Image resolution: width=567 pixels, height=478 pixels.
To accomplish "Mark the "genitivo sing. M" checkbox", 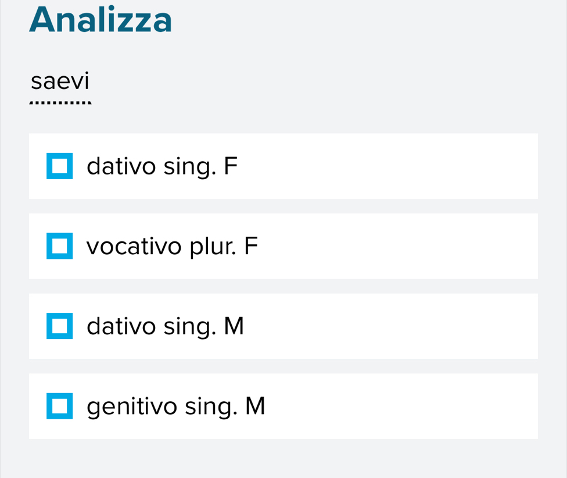I will pos(60,406).
